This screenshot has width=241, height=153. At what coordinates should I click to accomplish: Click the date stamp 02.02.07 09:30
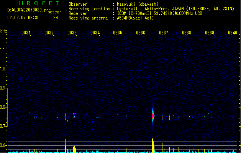coord(23,18)
